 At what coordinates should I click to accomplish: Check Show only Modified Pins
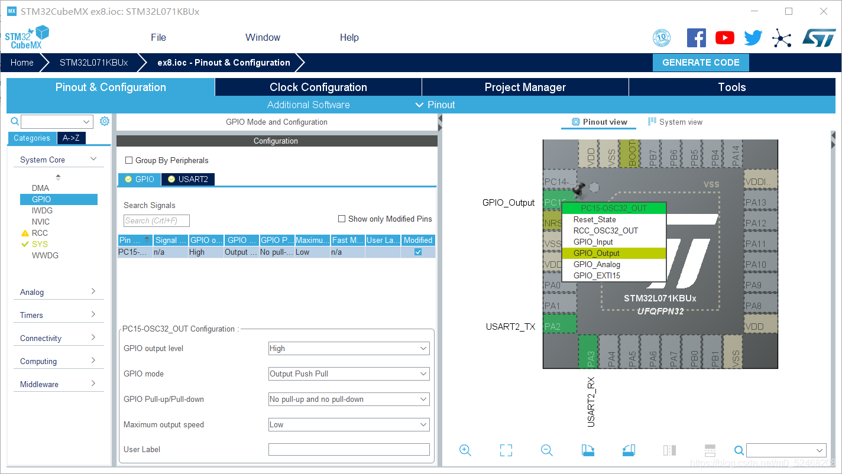[x=342, y=219]
